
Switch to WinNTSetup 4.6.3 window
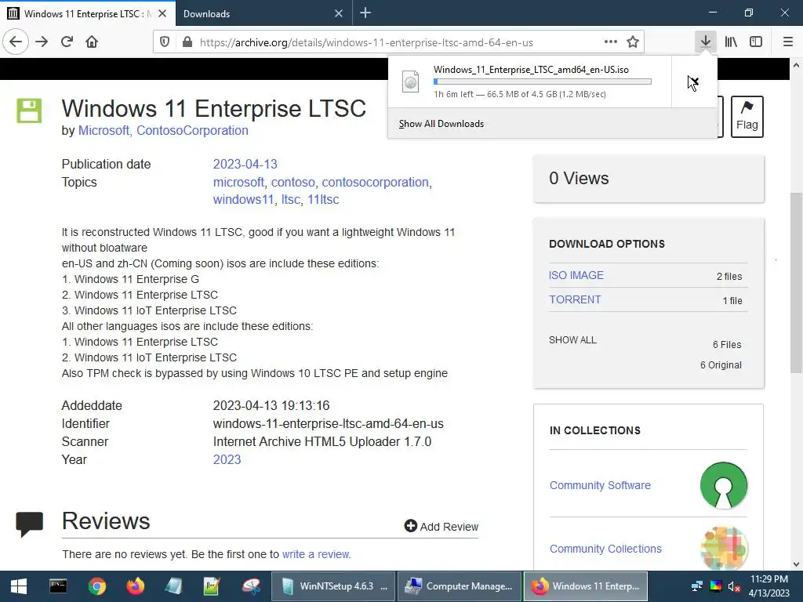coord(333,586)
